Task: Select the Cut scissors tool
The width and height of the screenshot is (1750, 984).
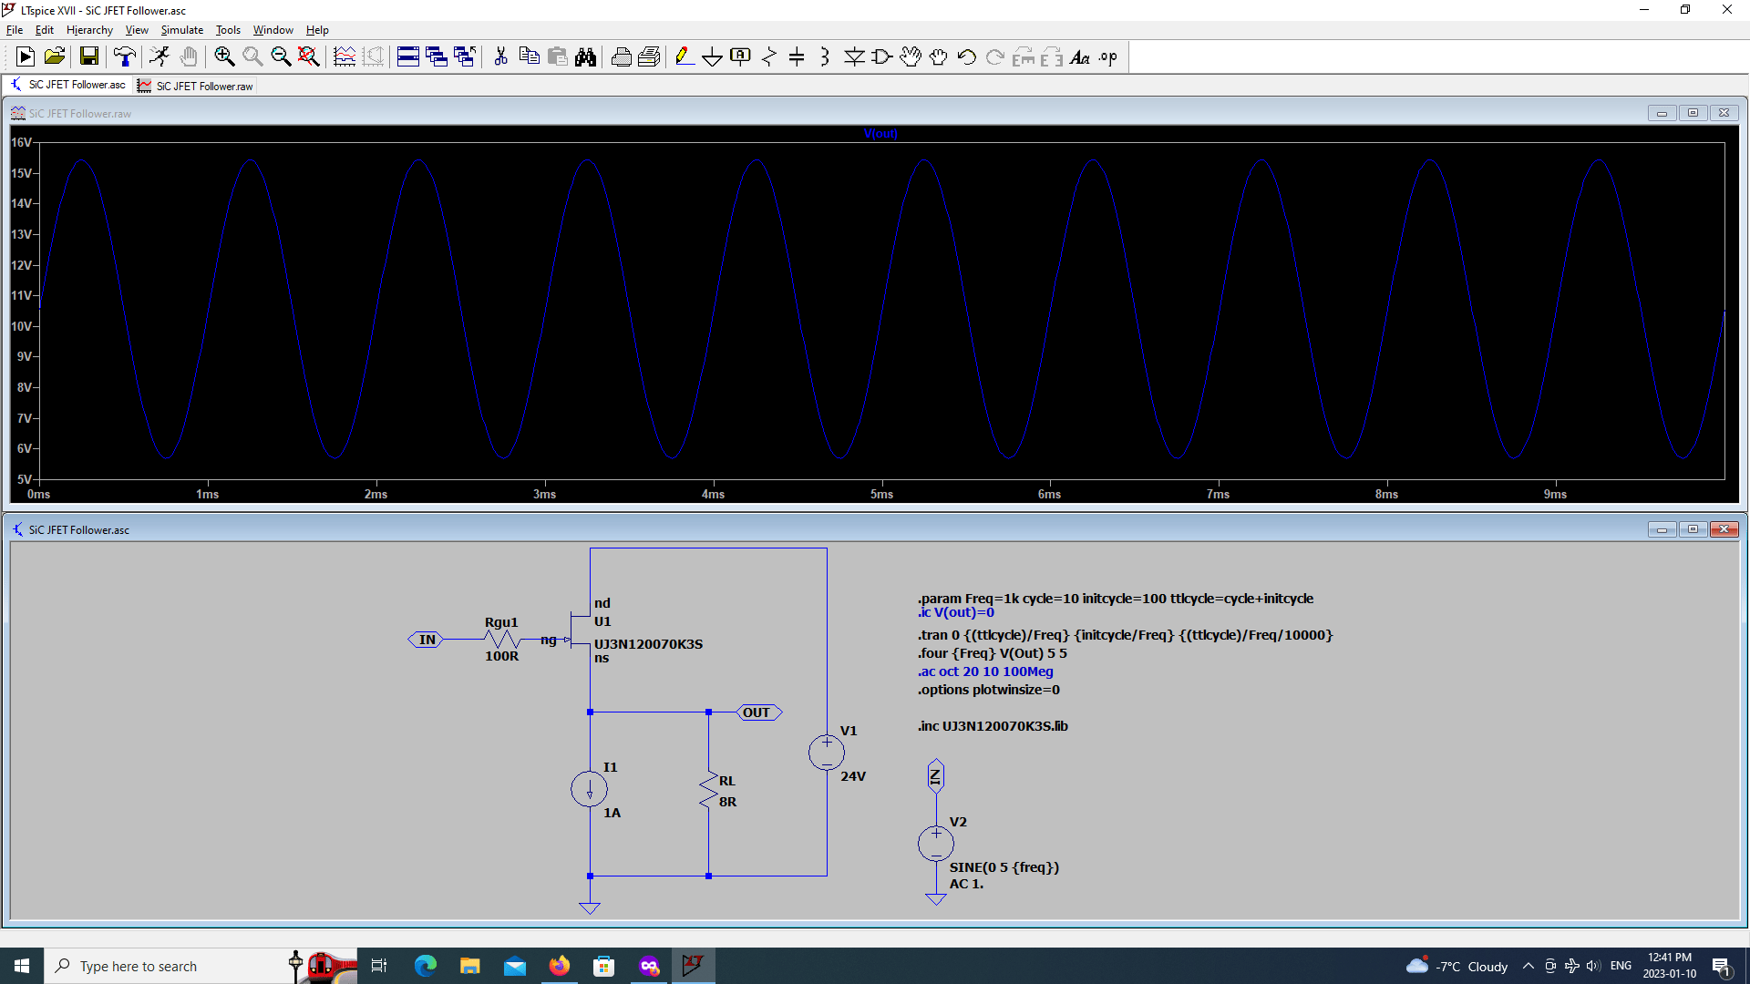Action: [500, 57]
